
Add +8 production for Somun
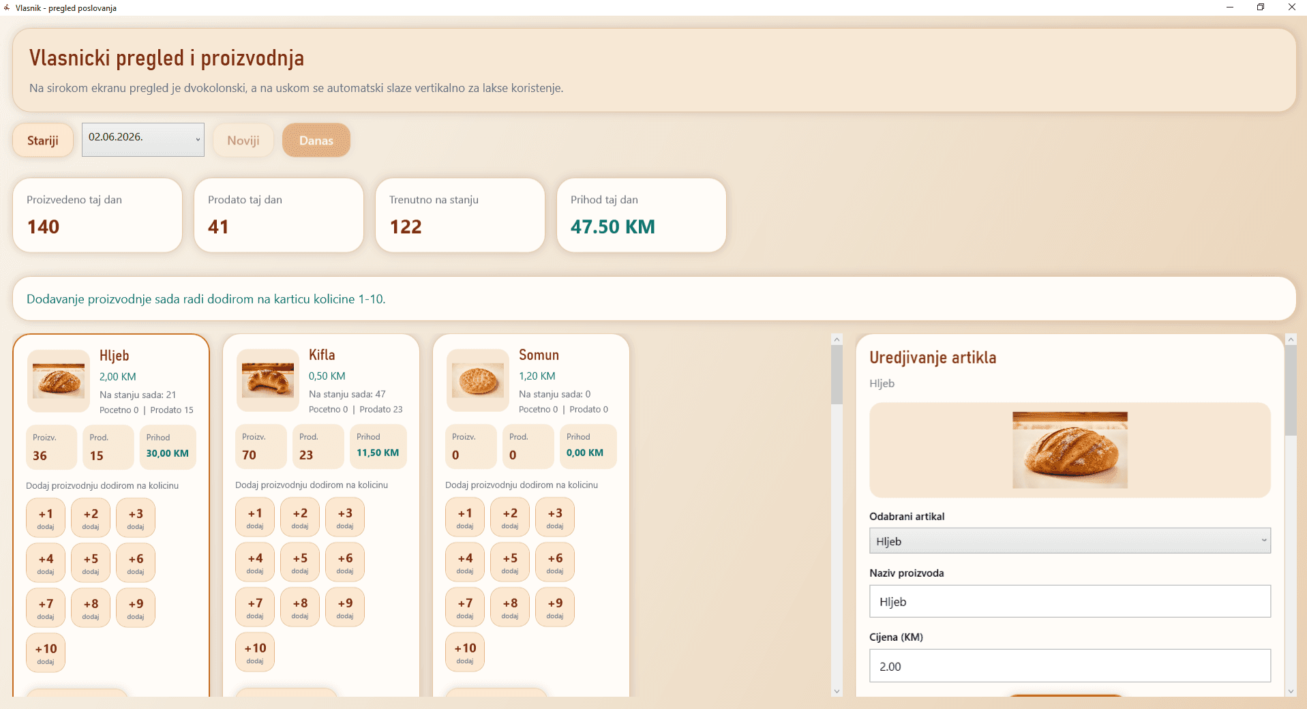tap(510, 607)
